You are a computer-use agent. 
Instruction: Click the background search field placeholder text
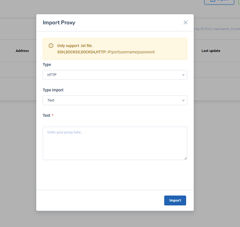pyautogui.click(x=217, y=29)
